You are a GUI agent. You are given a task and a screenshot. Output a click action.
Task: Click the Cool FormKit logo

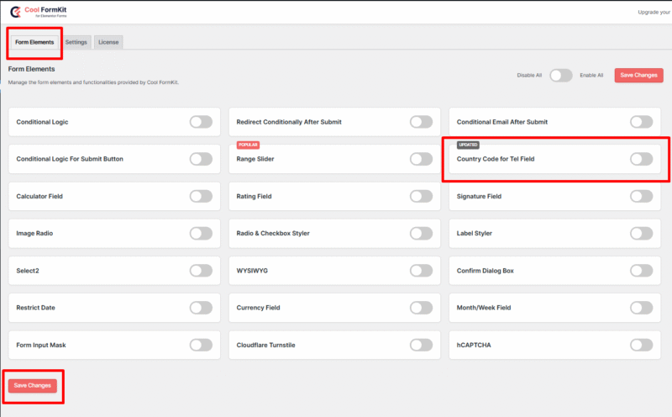[39, 12]
